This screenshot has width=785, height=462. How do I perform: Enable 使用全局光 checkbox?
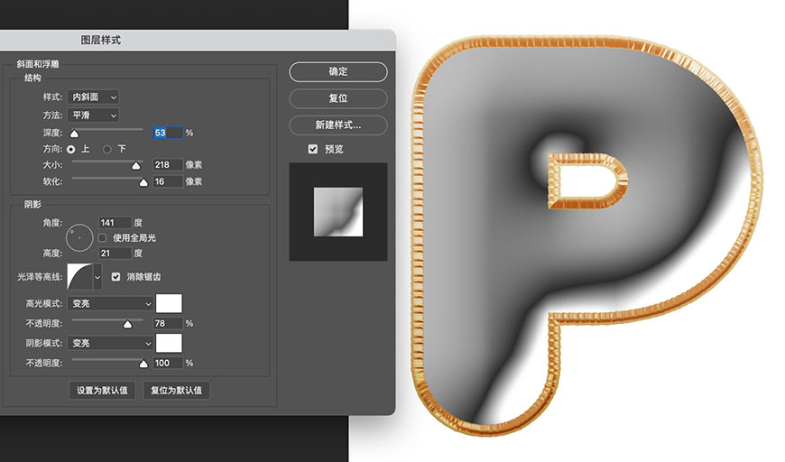click(x=102, y=237)
